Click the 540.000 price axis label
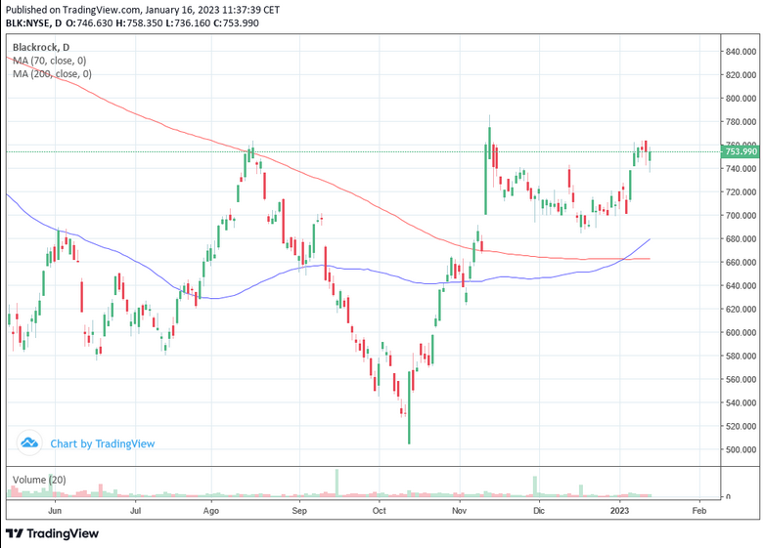This screenshot has width=764, height=548. (x=741, y=403)
